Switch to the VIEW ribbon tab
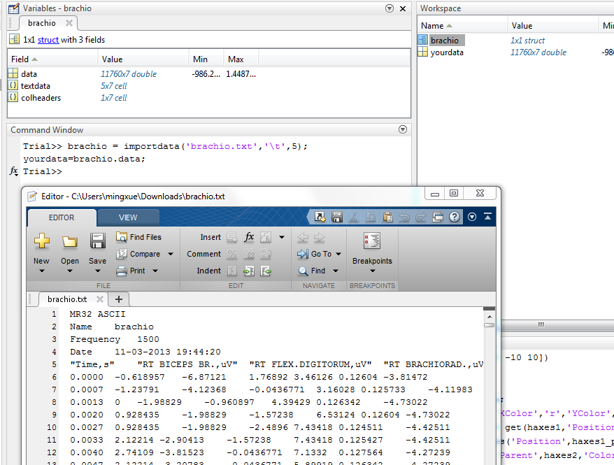The height and width of the screenshot is (465, 614). click(128, 217)
